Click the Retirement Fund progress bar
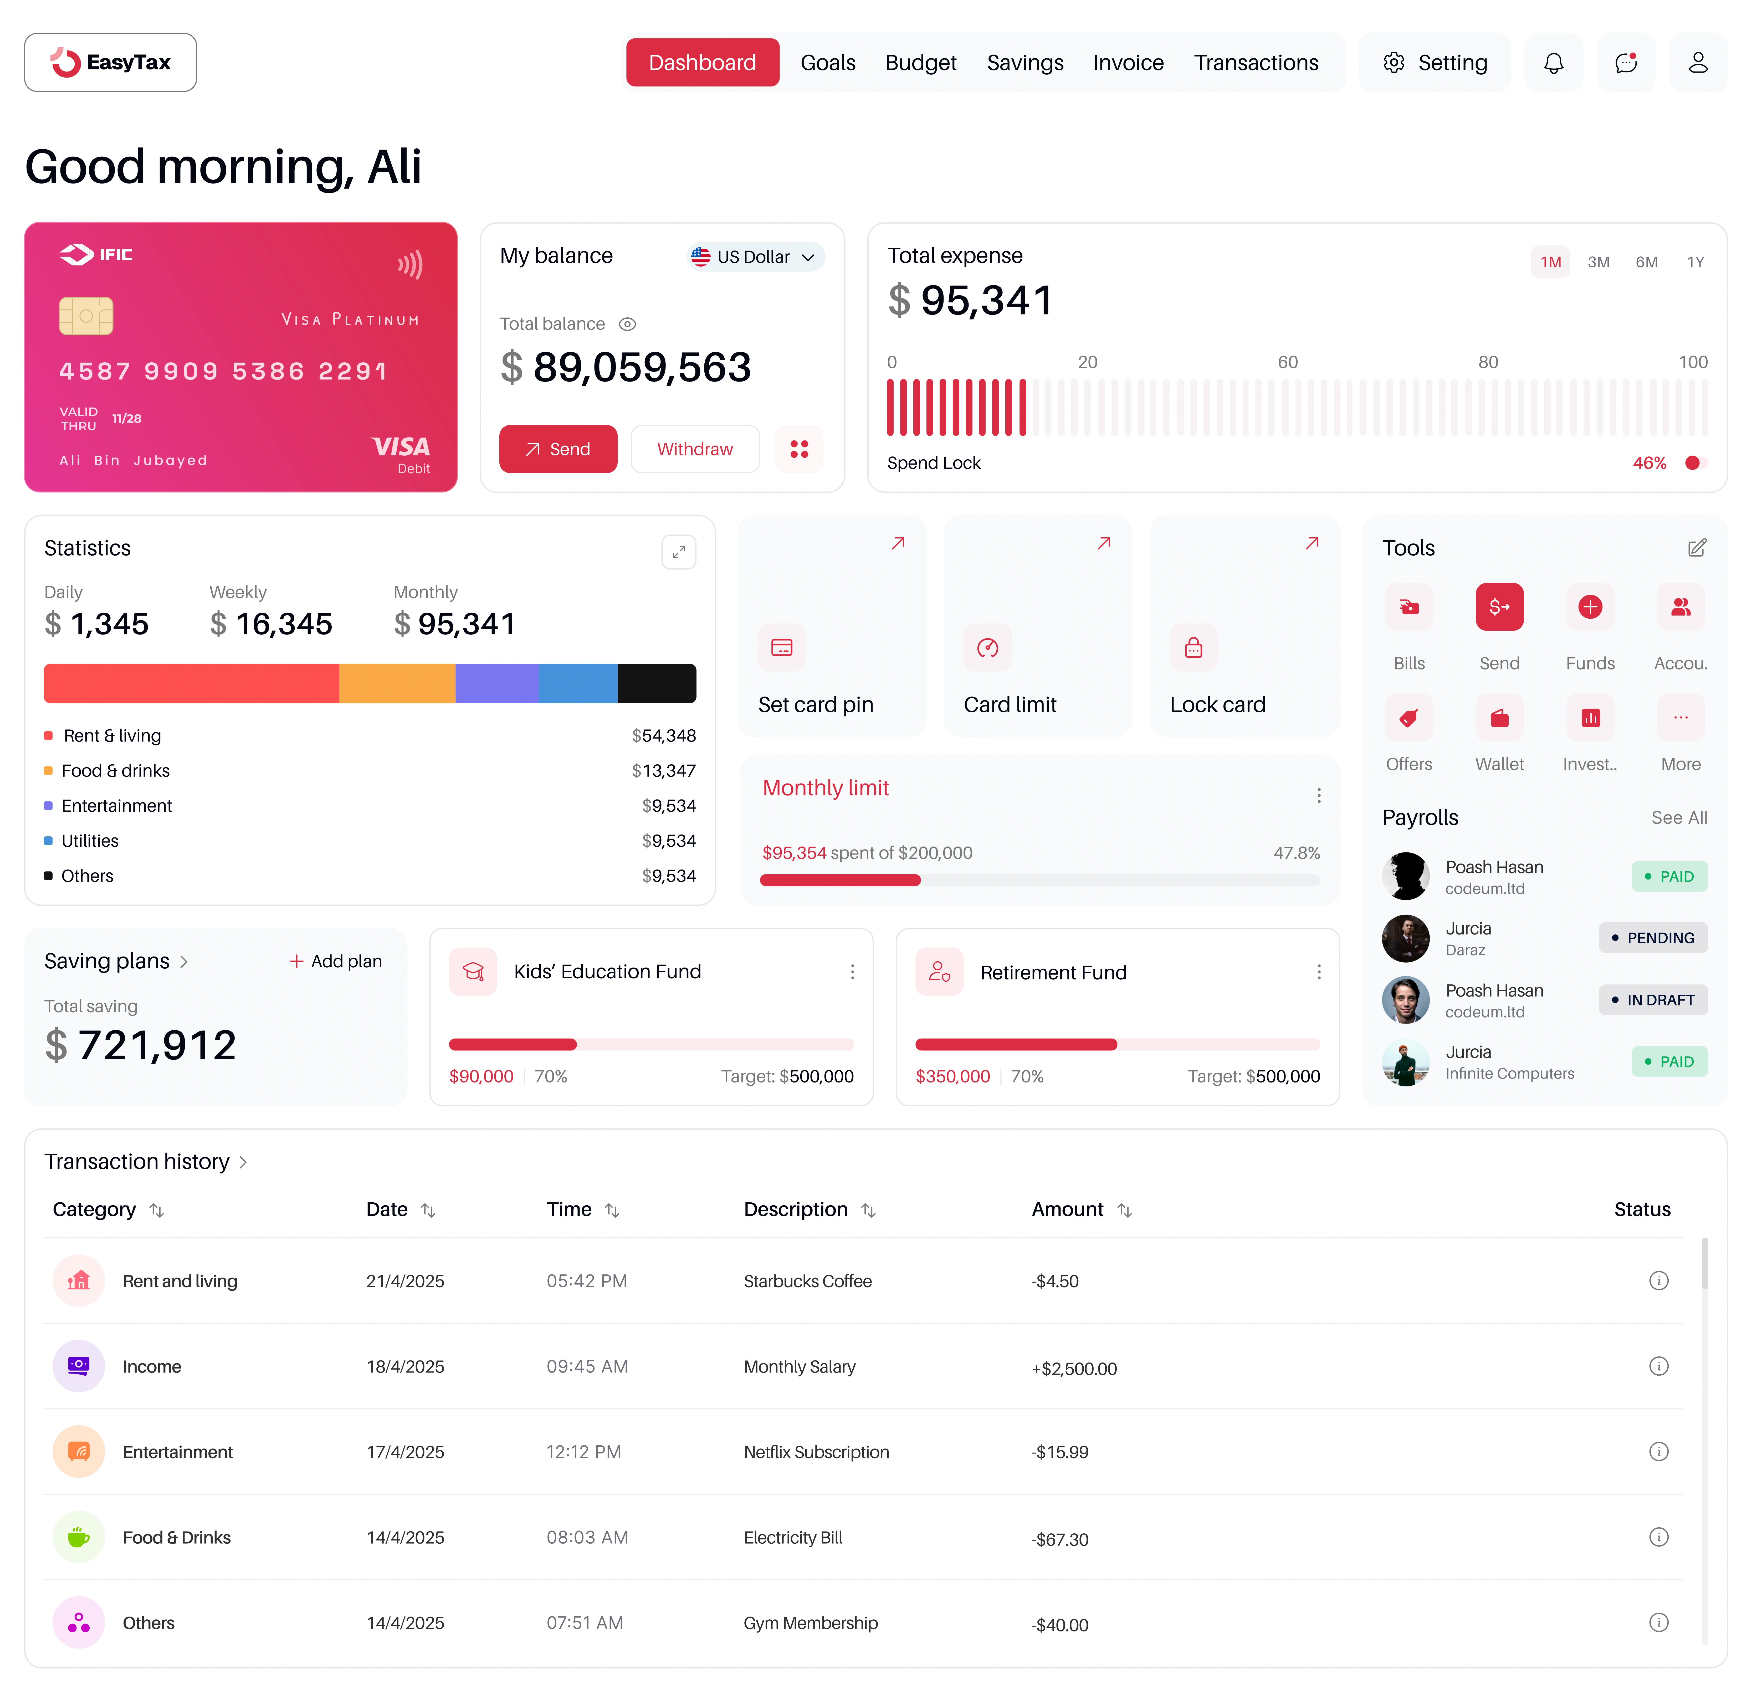This screenshot has width=1752, height=1698. point(1117,1044)
